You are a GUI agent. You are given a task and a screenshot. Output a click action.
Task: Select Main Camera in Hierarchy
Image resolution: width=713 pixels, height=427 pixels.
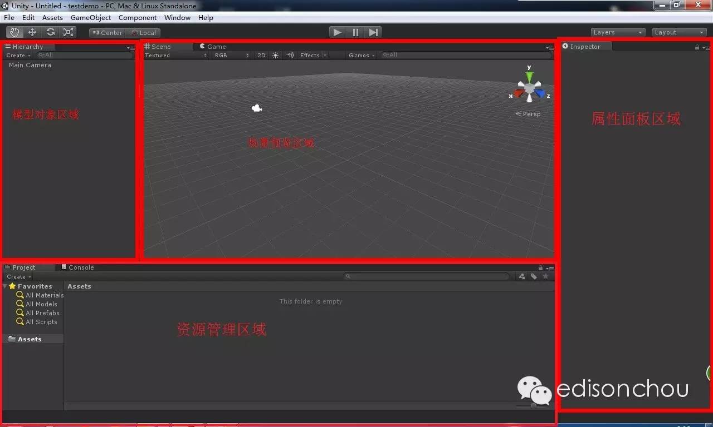[30, 65]
